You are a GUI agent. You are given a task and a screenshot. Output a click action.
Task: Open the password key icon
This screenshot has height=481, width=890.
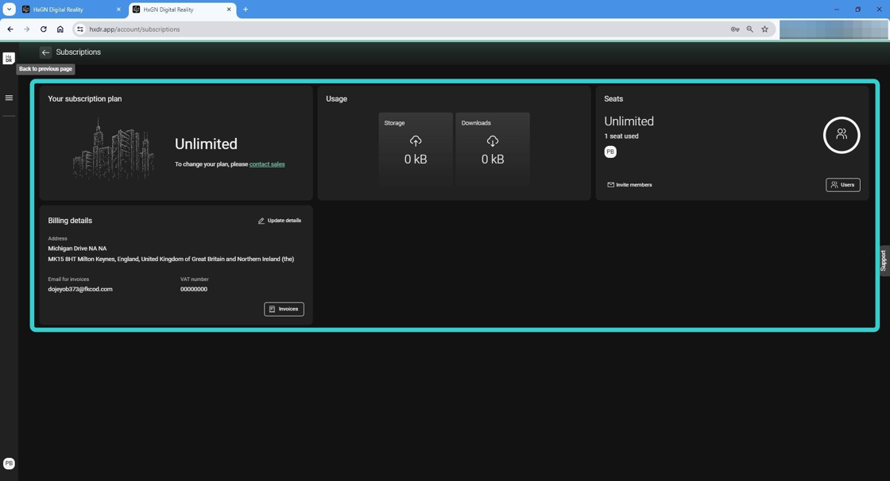point(734,29)
